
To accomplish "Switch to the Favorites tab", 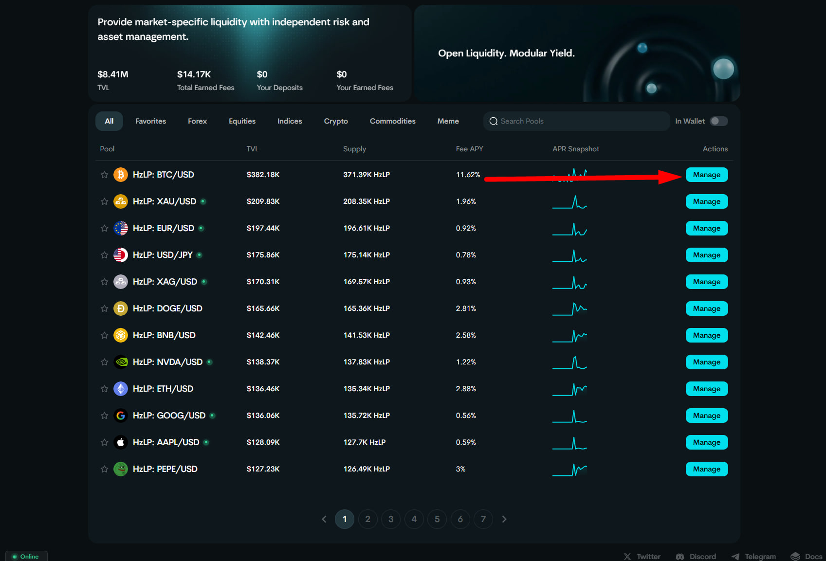I will tap(150, 121).
